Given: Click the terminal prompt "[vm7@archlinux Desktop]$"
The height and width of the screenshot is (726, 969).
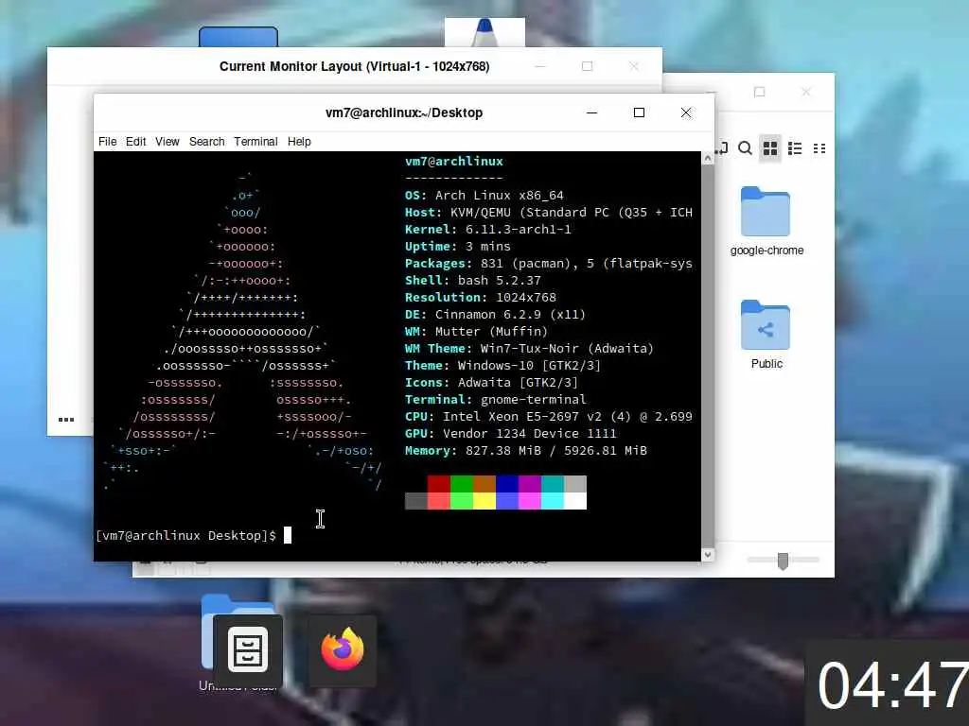Looking at the screenshot, I should (186, 535).
